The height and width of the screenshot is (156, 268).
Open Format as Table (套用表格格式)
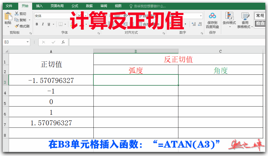coord(245,20)
